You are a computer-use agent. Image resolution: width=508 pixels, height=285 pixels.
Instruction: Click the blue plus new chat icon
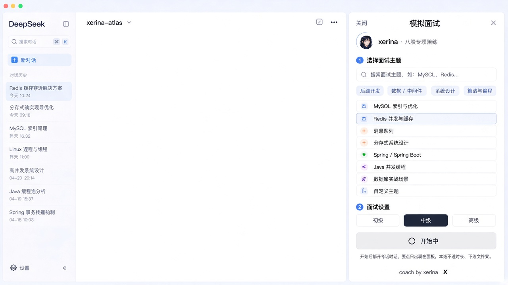tap(15, 60)
